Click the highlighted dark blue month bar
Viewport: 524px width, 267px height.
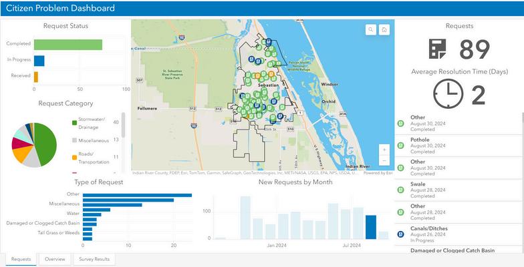point(371,227)
